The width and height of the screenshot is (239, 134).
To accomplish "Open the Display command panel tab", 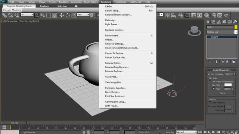I will [230, 22].
